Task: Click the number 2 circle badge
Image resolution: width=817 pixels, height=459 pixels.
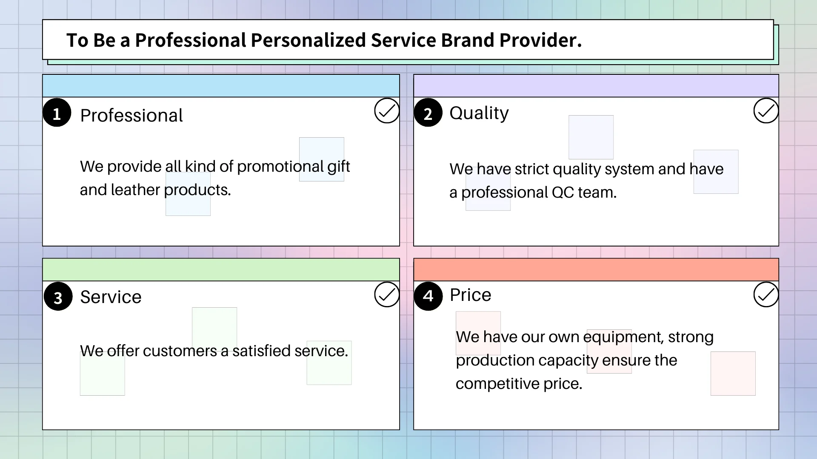Action: (x=428, y=113)
